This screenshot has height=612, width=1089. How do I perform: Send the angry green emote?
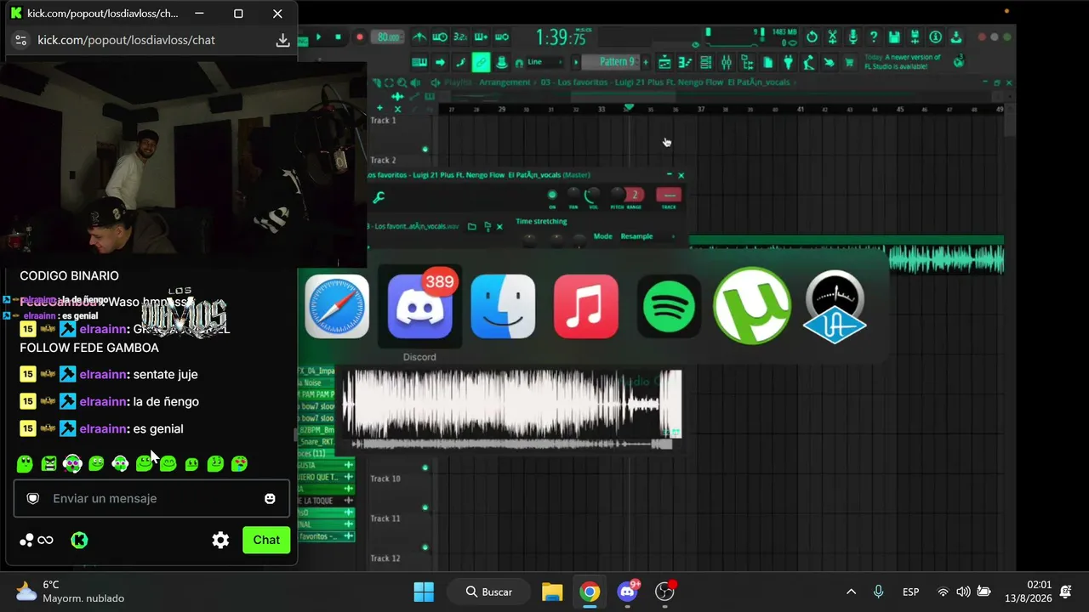click(48, 463)
